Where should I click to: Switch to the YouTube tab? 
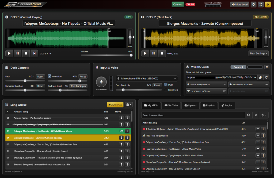point(171,105)
